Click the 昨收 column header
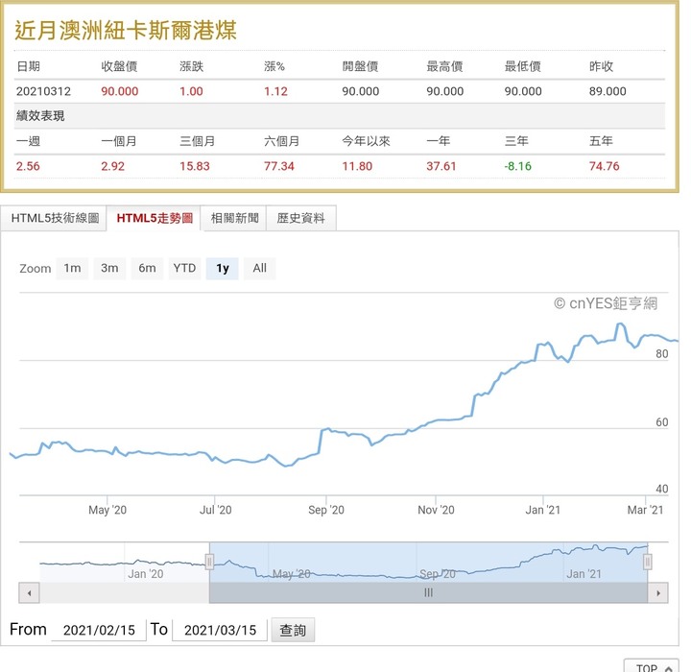This screenshot has width=691, height=672. 601,66
